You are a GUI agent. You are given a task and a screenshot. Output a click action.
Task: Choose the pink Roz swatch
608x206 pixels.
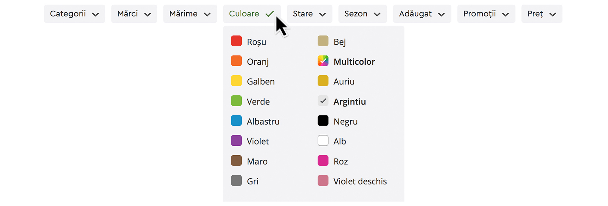[323, 161]
